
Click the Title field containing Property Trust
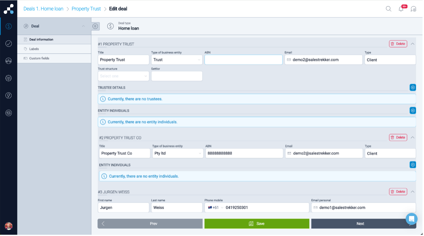point(123,60)
